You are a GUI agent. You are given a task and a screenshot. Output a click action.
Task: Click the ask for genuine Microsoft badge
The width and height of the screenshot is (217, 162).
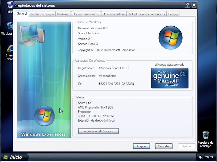(170, 78)
